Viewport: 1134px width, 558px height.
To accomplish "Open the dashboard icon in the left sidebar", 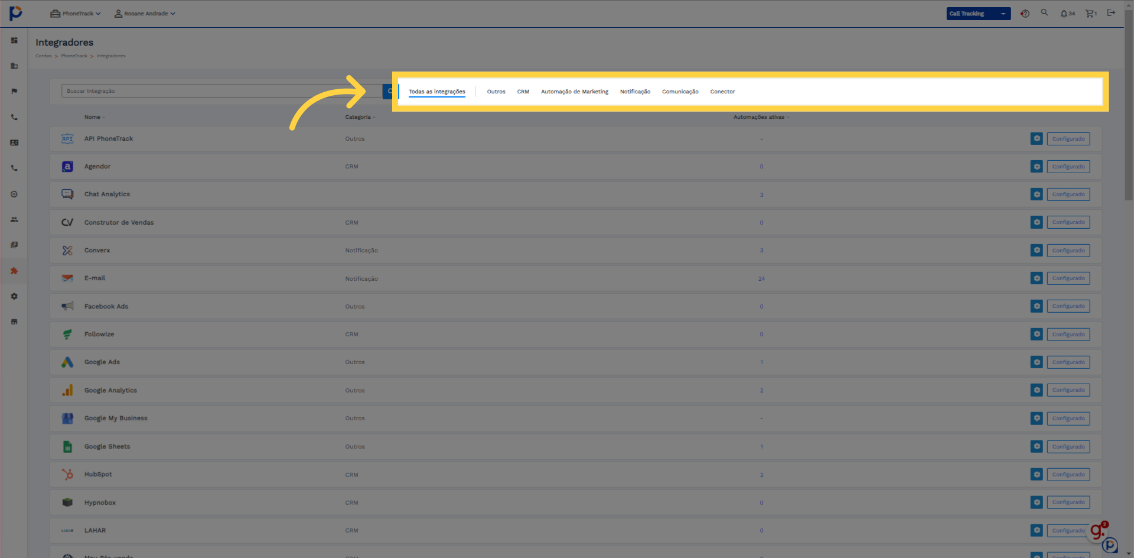I will 14,40.
